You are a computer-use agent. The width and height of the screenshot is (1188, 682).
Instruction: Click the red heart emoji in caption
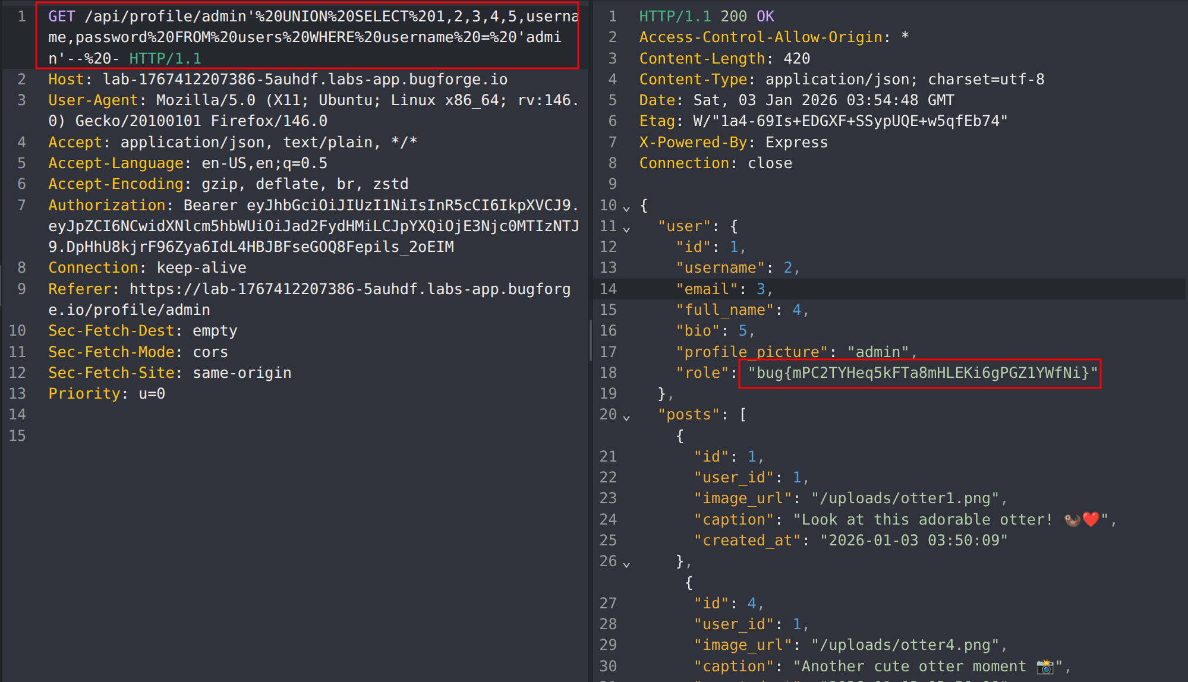pyautogui.click(x=1091, y=519)
